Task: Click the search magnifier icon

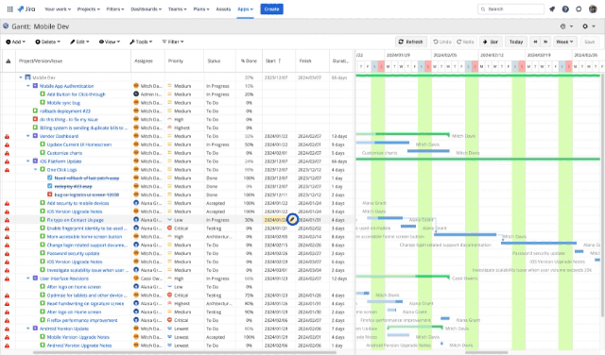Action: [483, 8]
